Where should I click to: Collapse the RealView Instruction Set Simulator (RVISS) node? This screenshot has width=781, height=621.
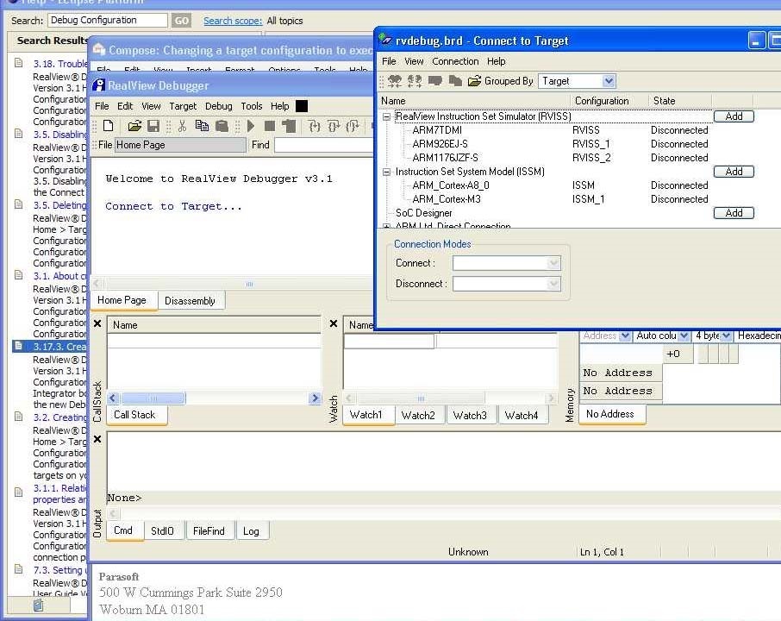tap(386, 116)
